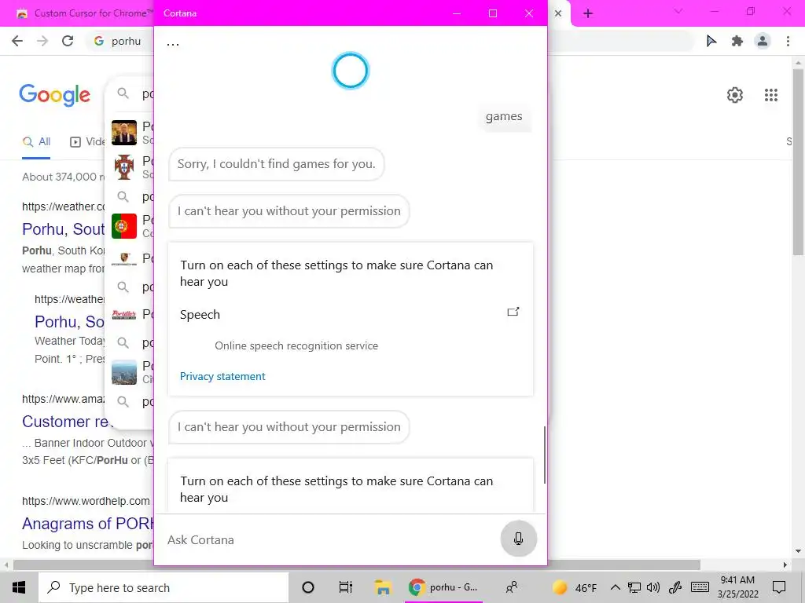Open Chrome Extensions puzzle icon
The height and width of the screenshot is (603, 805).
click(x=737, y=41)
